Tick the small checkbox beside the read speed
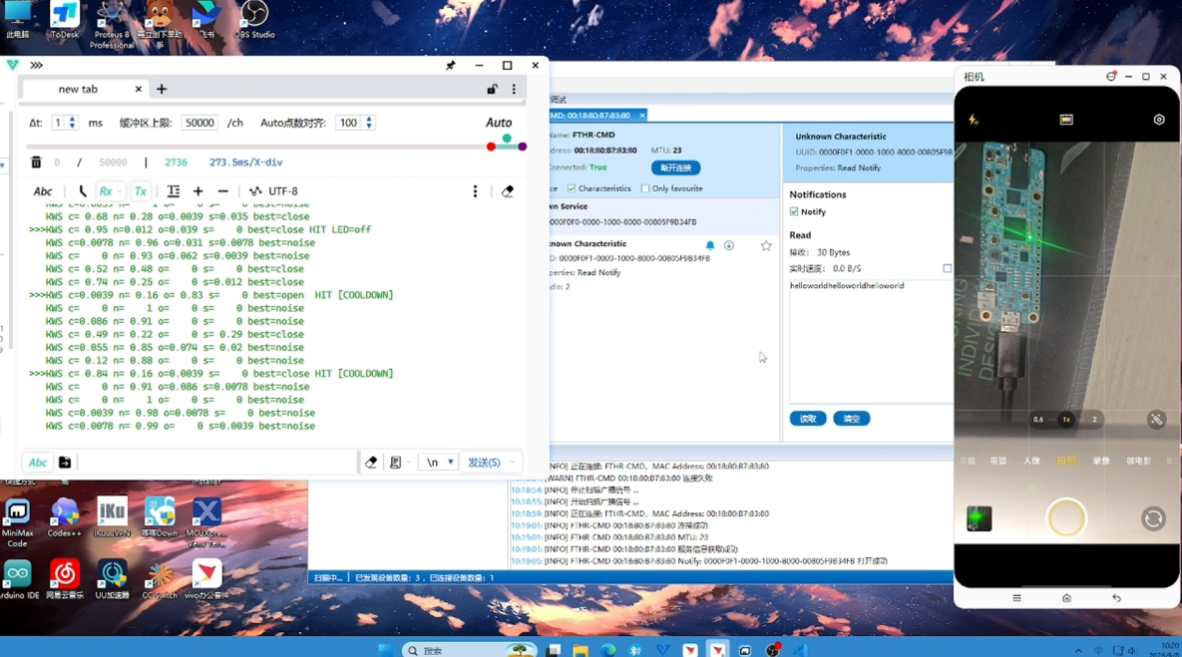1182x657 pixels. (x=948, y=268)
